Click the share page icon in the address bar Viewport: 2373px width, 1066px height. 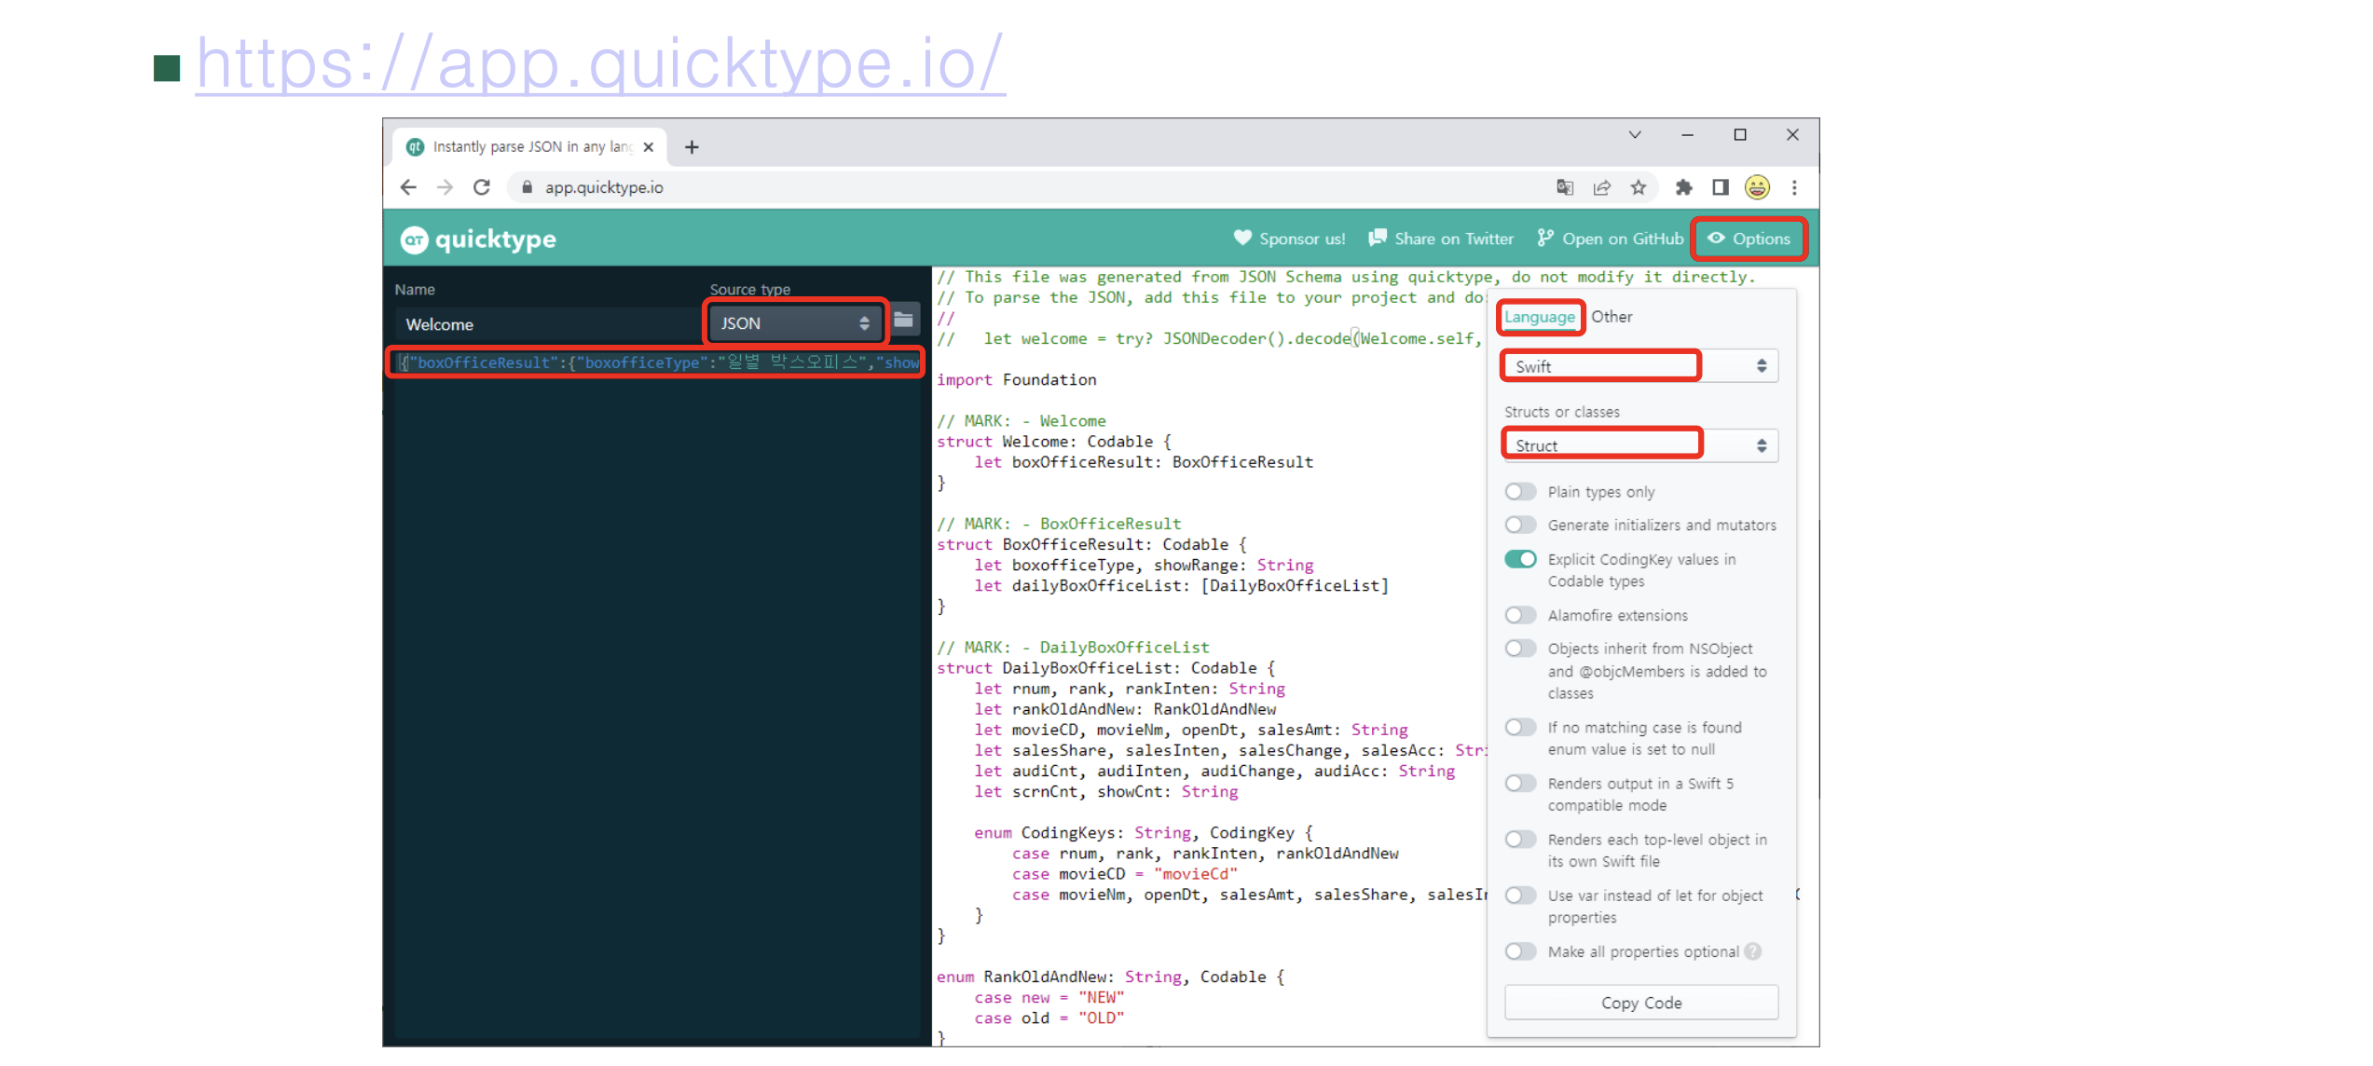click(x=1602, y=187)
